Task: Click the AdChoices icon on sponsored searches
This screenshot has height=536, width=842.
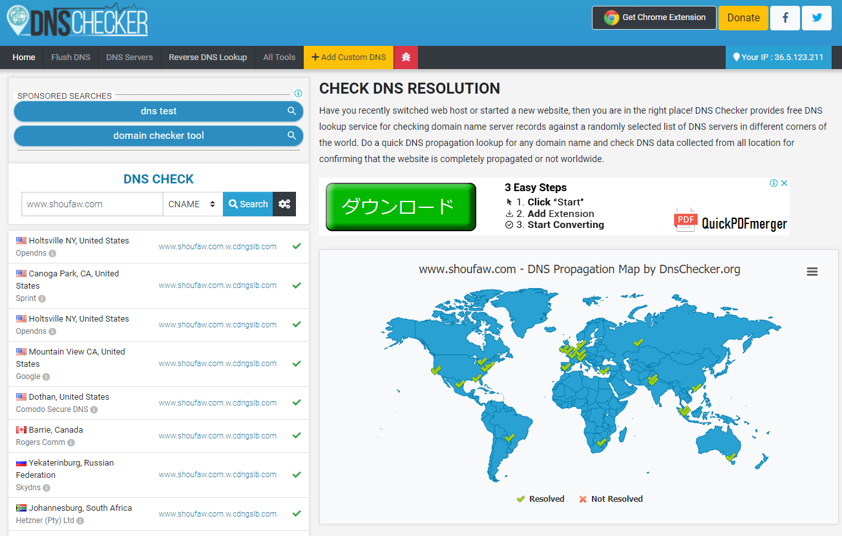Action: [298, 94]
